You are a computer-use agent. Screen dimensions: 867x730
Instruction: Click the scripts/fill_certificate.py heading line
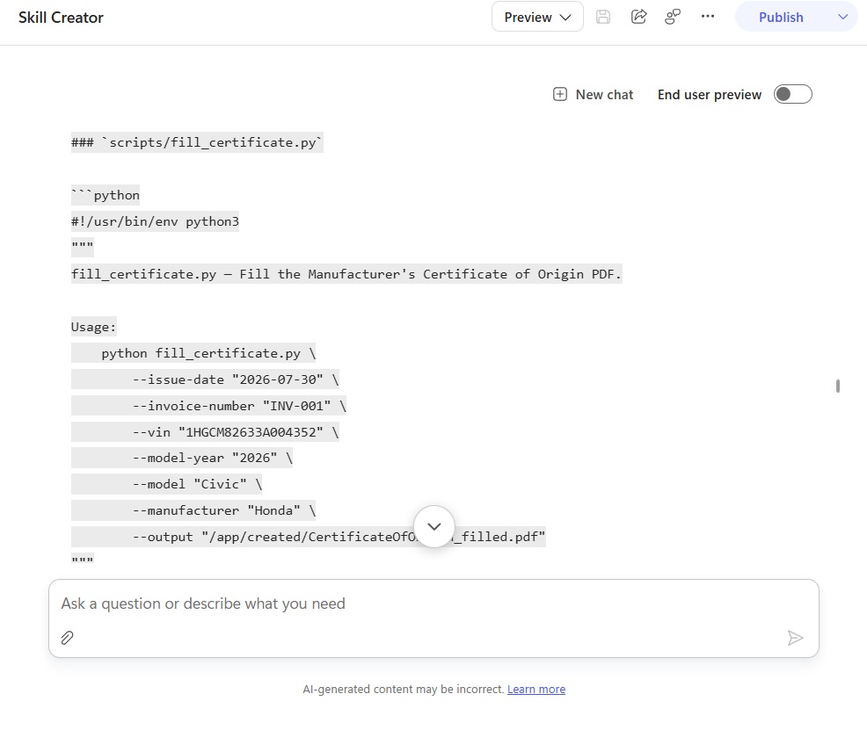pyautogui.click(x=197, y=142)
